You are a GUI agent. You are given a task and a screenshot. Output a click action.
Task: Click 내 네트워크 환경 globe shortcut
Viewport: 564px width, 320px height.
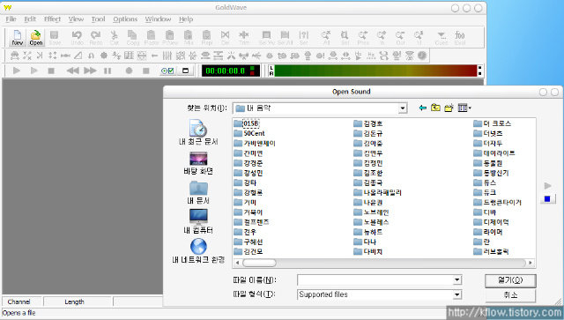198,251
